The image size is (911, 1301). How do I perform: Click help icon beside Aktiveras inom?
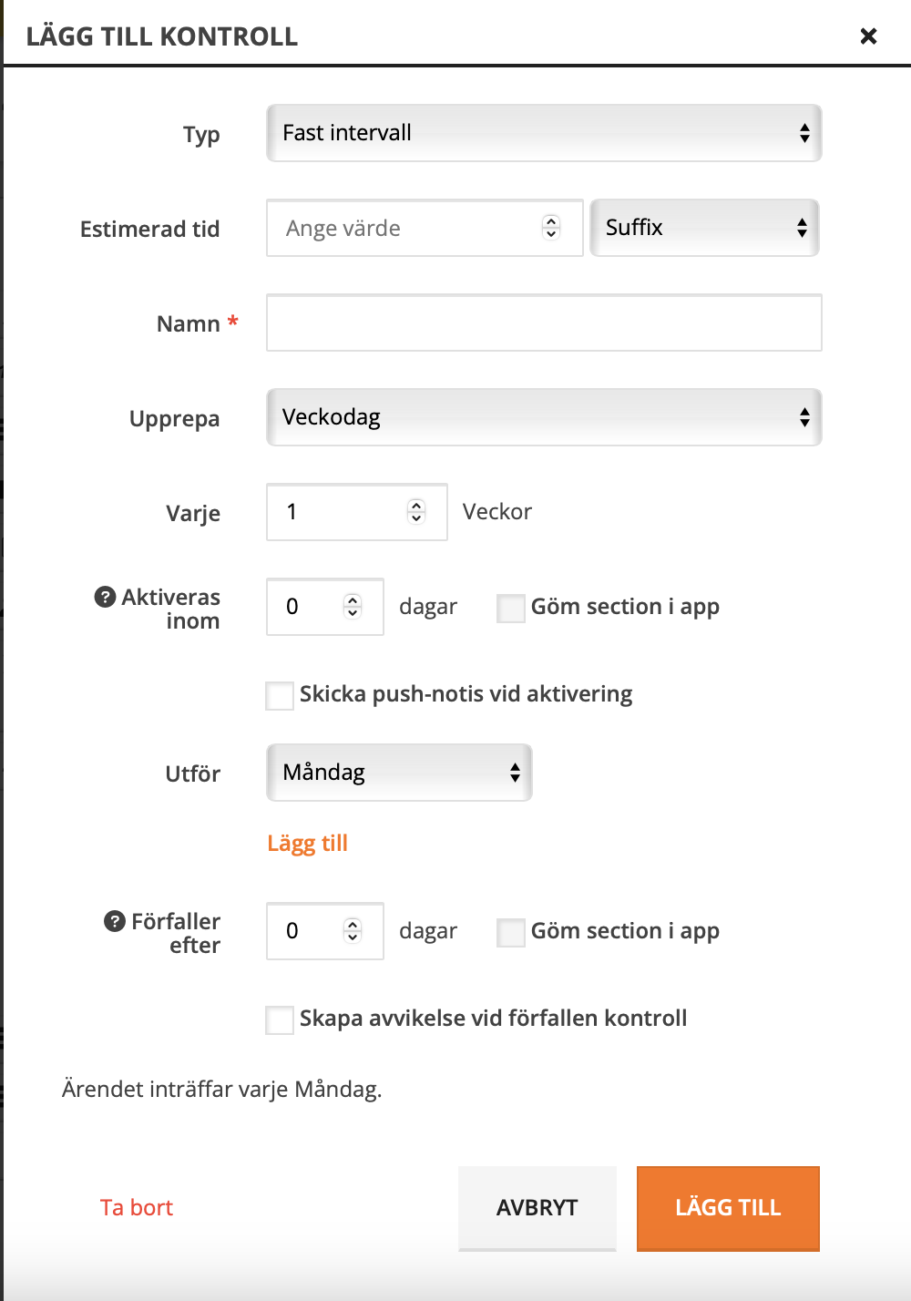click(105, 597)
